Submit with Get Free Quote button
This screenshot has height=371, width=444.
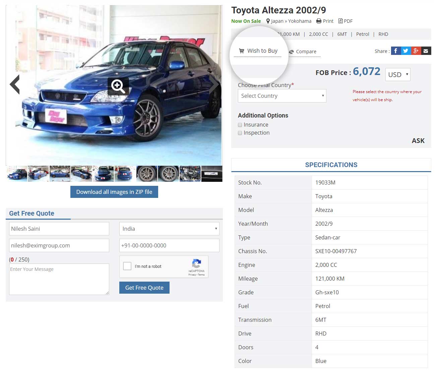(x=144, y=288)
